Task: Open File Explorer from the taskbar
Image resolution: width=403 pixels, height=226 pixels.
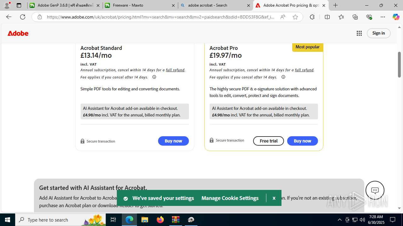Action: (145, 220)
